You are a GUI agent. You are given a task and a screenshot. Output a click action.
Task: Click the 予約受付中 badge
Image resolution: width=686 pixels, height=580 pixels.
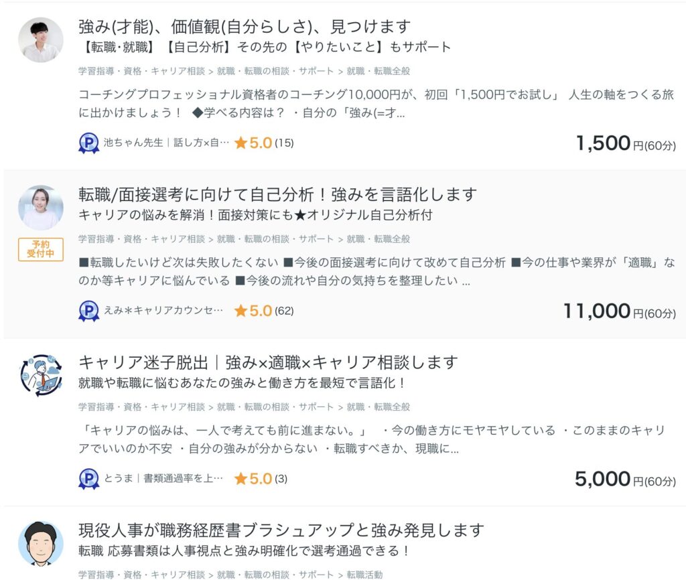pyautogui.click(x=40, y=249)
